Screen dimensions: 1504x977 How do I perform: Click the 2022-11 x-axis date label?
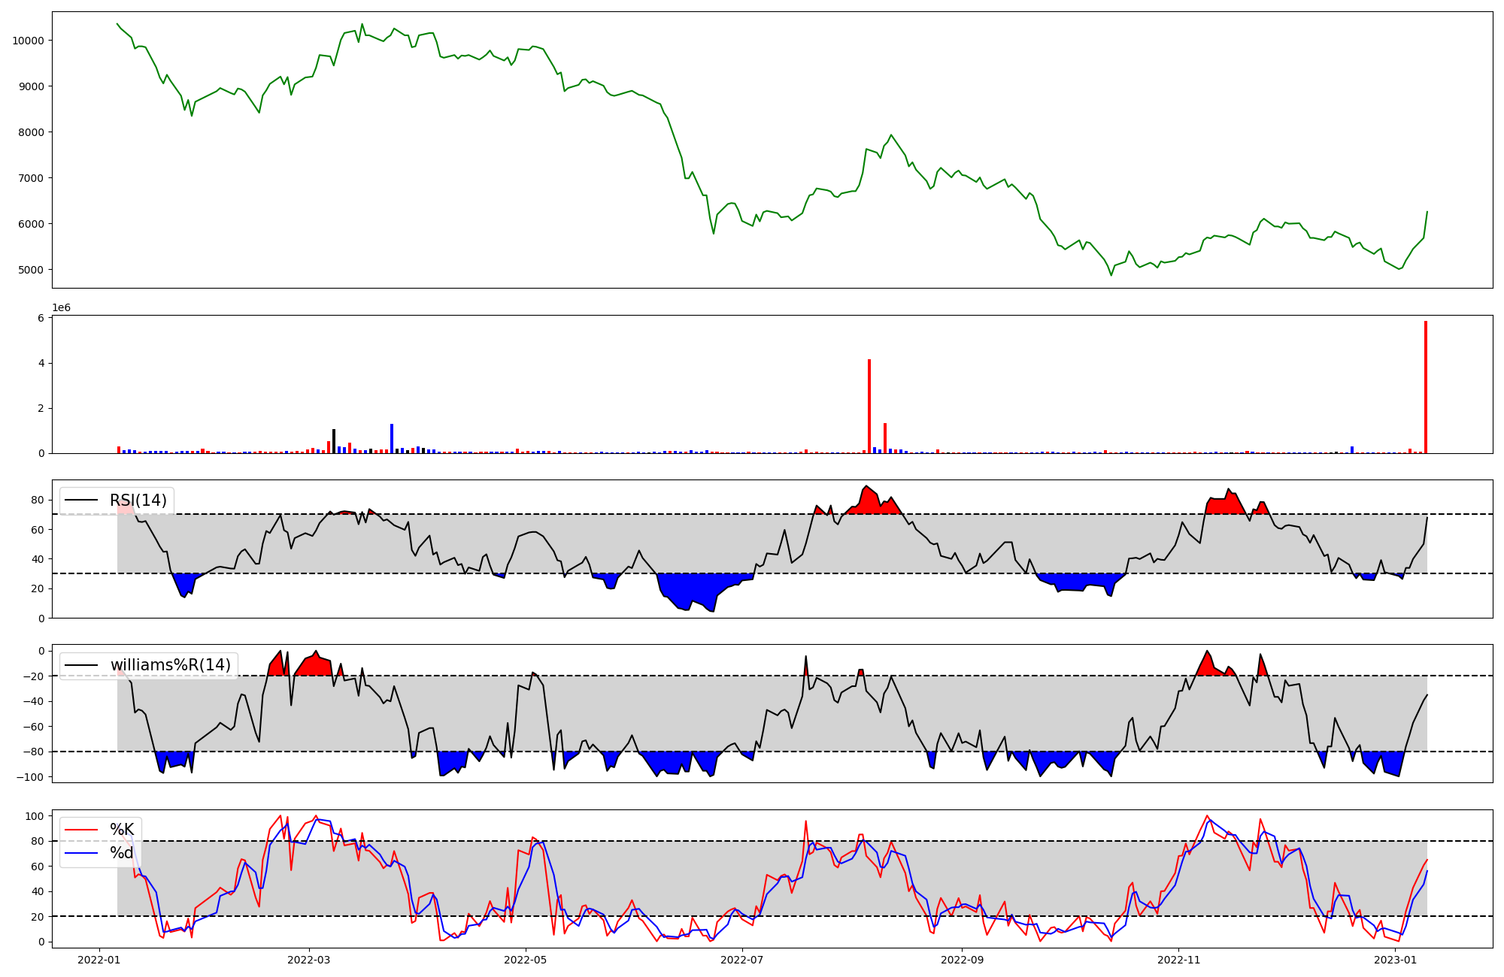[1178, 960]
